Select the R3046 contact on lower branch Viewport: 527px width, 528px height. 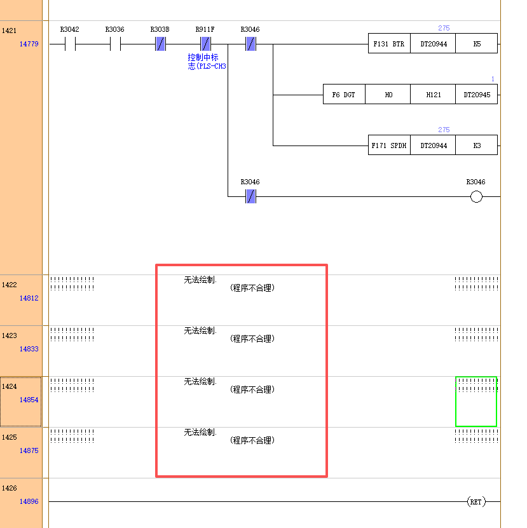coord(250,196)
